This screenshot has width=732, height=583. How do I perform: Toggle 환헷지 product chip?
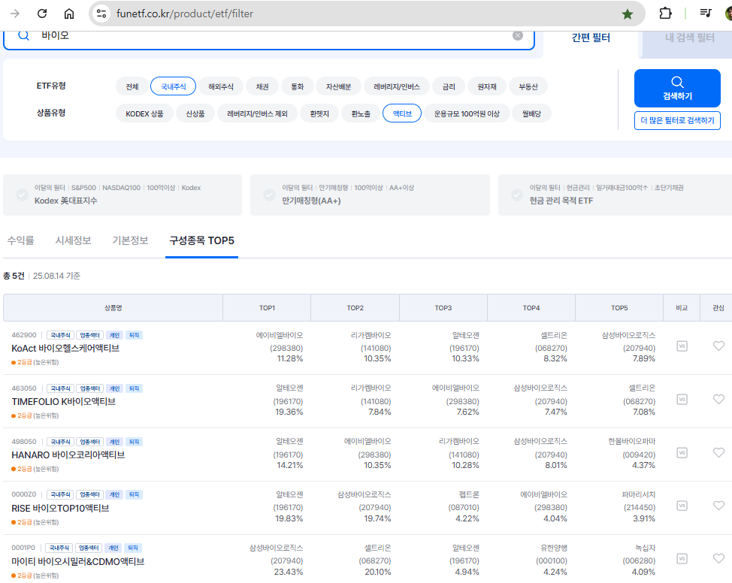(319, 113)
